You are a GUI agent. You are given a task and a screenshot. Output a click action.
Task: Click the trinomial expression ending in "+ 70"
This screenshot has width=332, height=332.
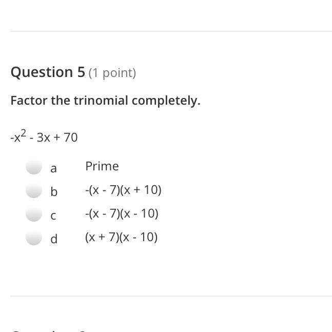(44, 137)
